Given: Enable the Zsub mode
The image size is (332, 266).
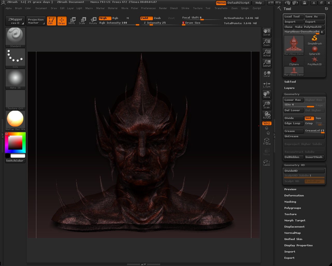Looking at the screenshot, I should point(157,18).
